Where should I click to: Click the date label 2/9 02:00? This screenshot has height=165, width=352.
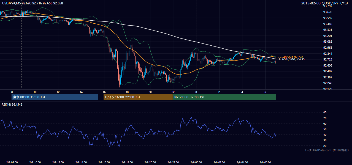pos(219,163)
